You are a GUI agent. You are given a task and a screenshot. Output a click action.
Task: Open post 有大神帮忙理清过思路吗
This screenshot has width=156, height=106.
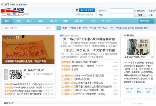coord(84,62)
